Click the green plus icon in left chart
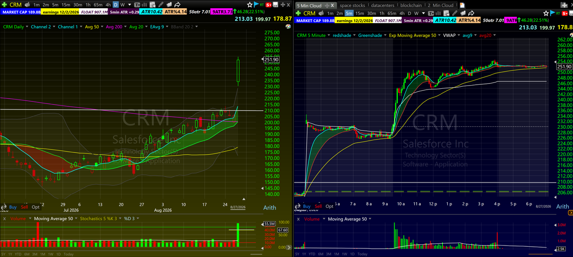 (x=4, y=5)
